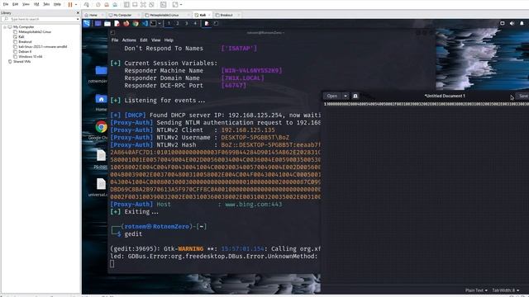Click the revert snapshot toolbar icon
529x297 pixels.
point(107,5)
